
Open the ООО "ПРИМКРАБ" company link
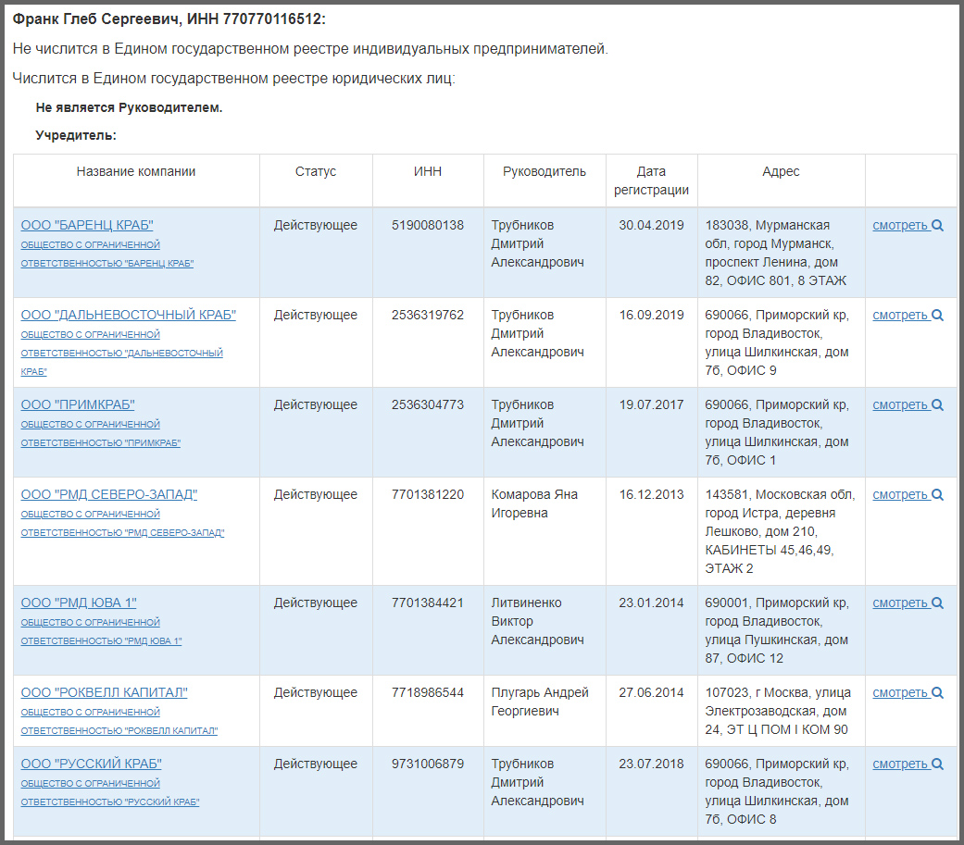78,404
